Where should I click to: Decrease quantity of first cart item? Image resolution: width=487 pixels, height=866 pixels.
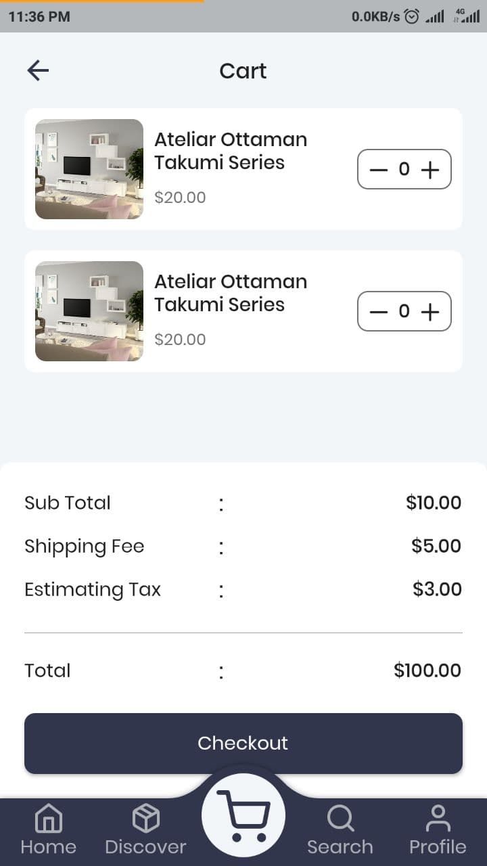click(379, 170)
